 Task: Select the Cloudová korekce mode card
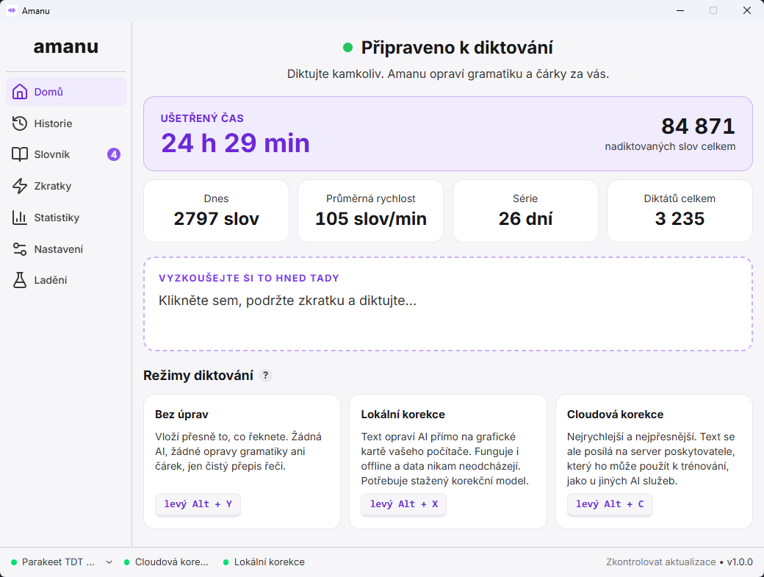pos(654,462)
